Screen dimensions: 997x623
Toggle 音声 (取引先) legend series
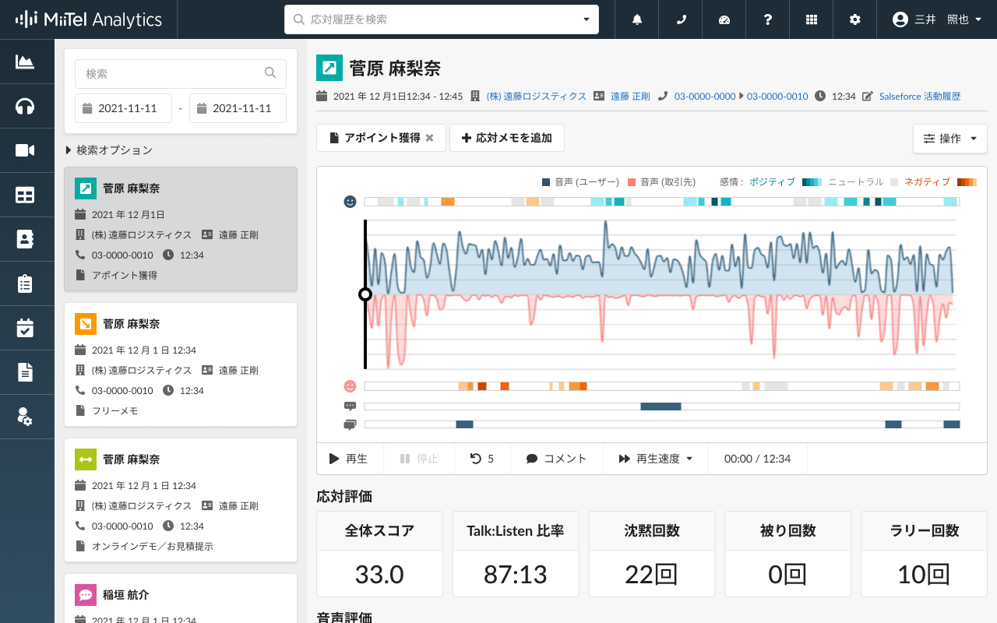[661, 182]
